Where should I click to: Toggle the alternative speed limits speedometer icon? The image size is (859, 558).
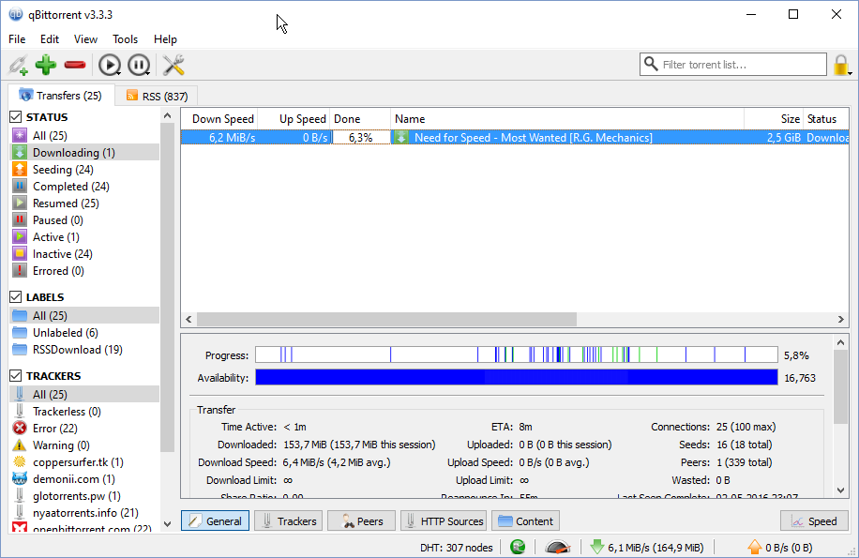(558, 547)
